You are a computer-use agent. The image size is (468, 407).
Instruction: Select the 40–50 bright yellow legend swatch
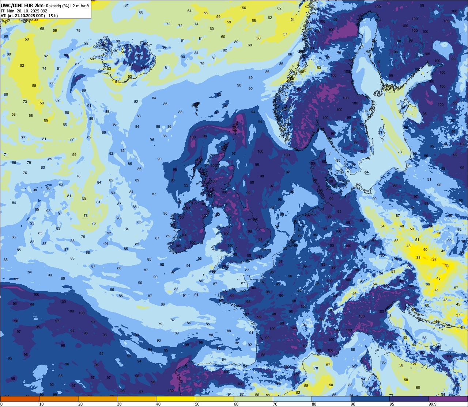point(175,399)
